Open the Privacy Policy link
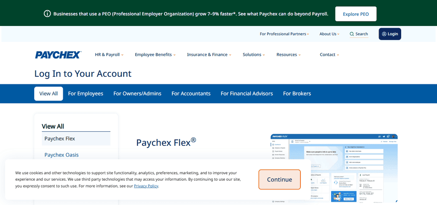Image resolution: width=437 pixels, height=205 pixels. [146, 186]
